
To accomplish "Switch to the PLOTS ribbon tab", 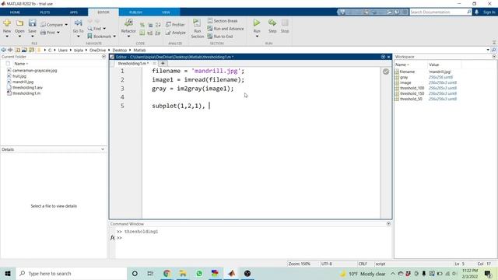I will pyautogui.click(x=45, y=12).
